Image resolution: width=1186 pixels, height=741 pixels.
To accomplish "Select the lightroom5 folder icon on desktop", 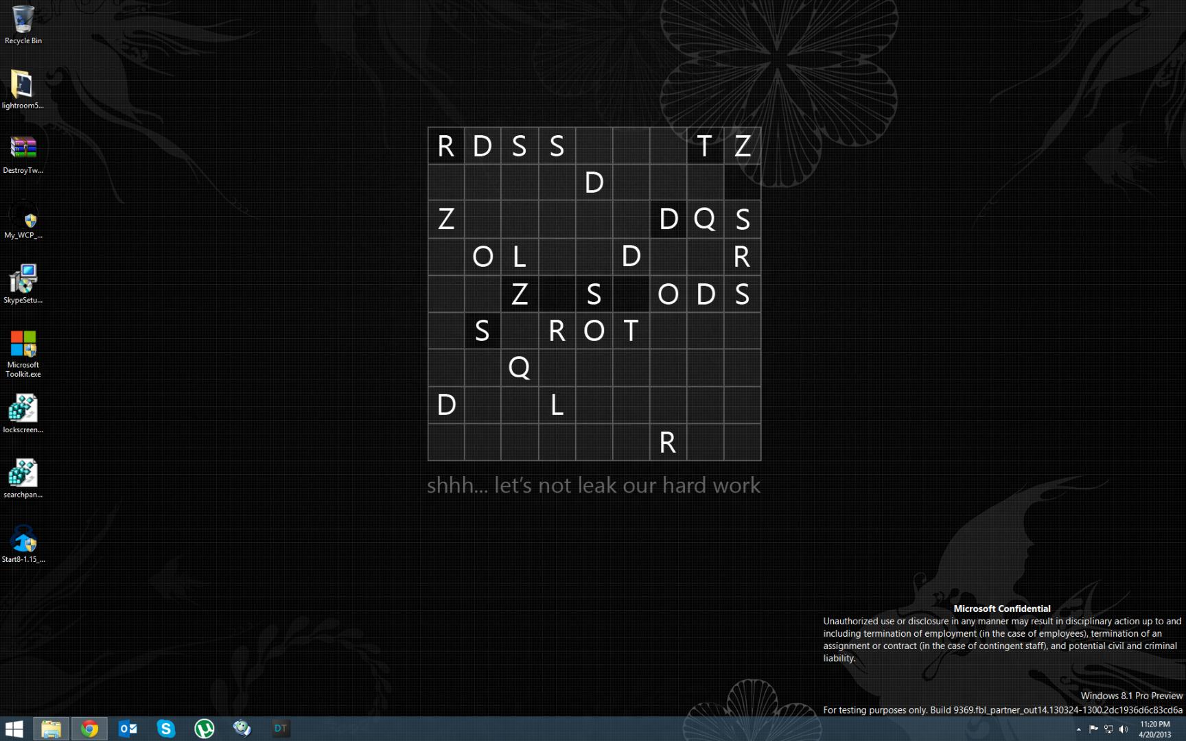I will click(23, 90).
